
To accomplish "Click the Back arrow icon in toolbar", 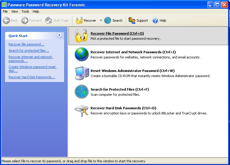I will click(x=6, y=20).
